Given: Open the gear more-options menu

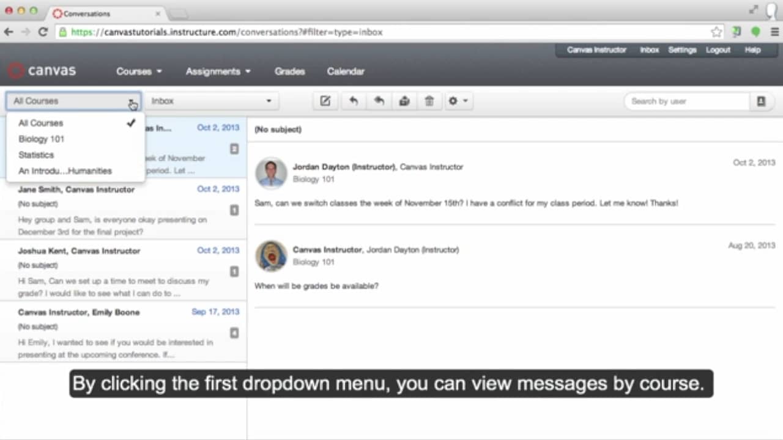Looking at the screenshot, I should tap(458, 101).
